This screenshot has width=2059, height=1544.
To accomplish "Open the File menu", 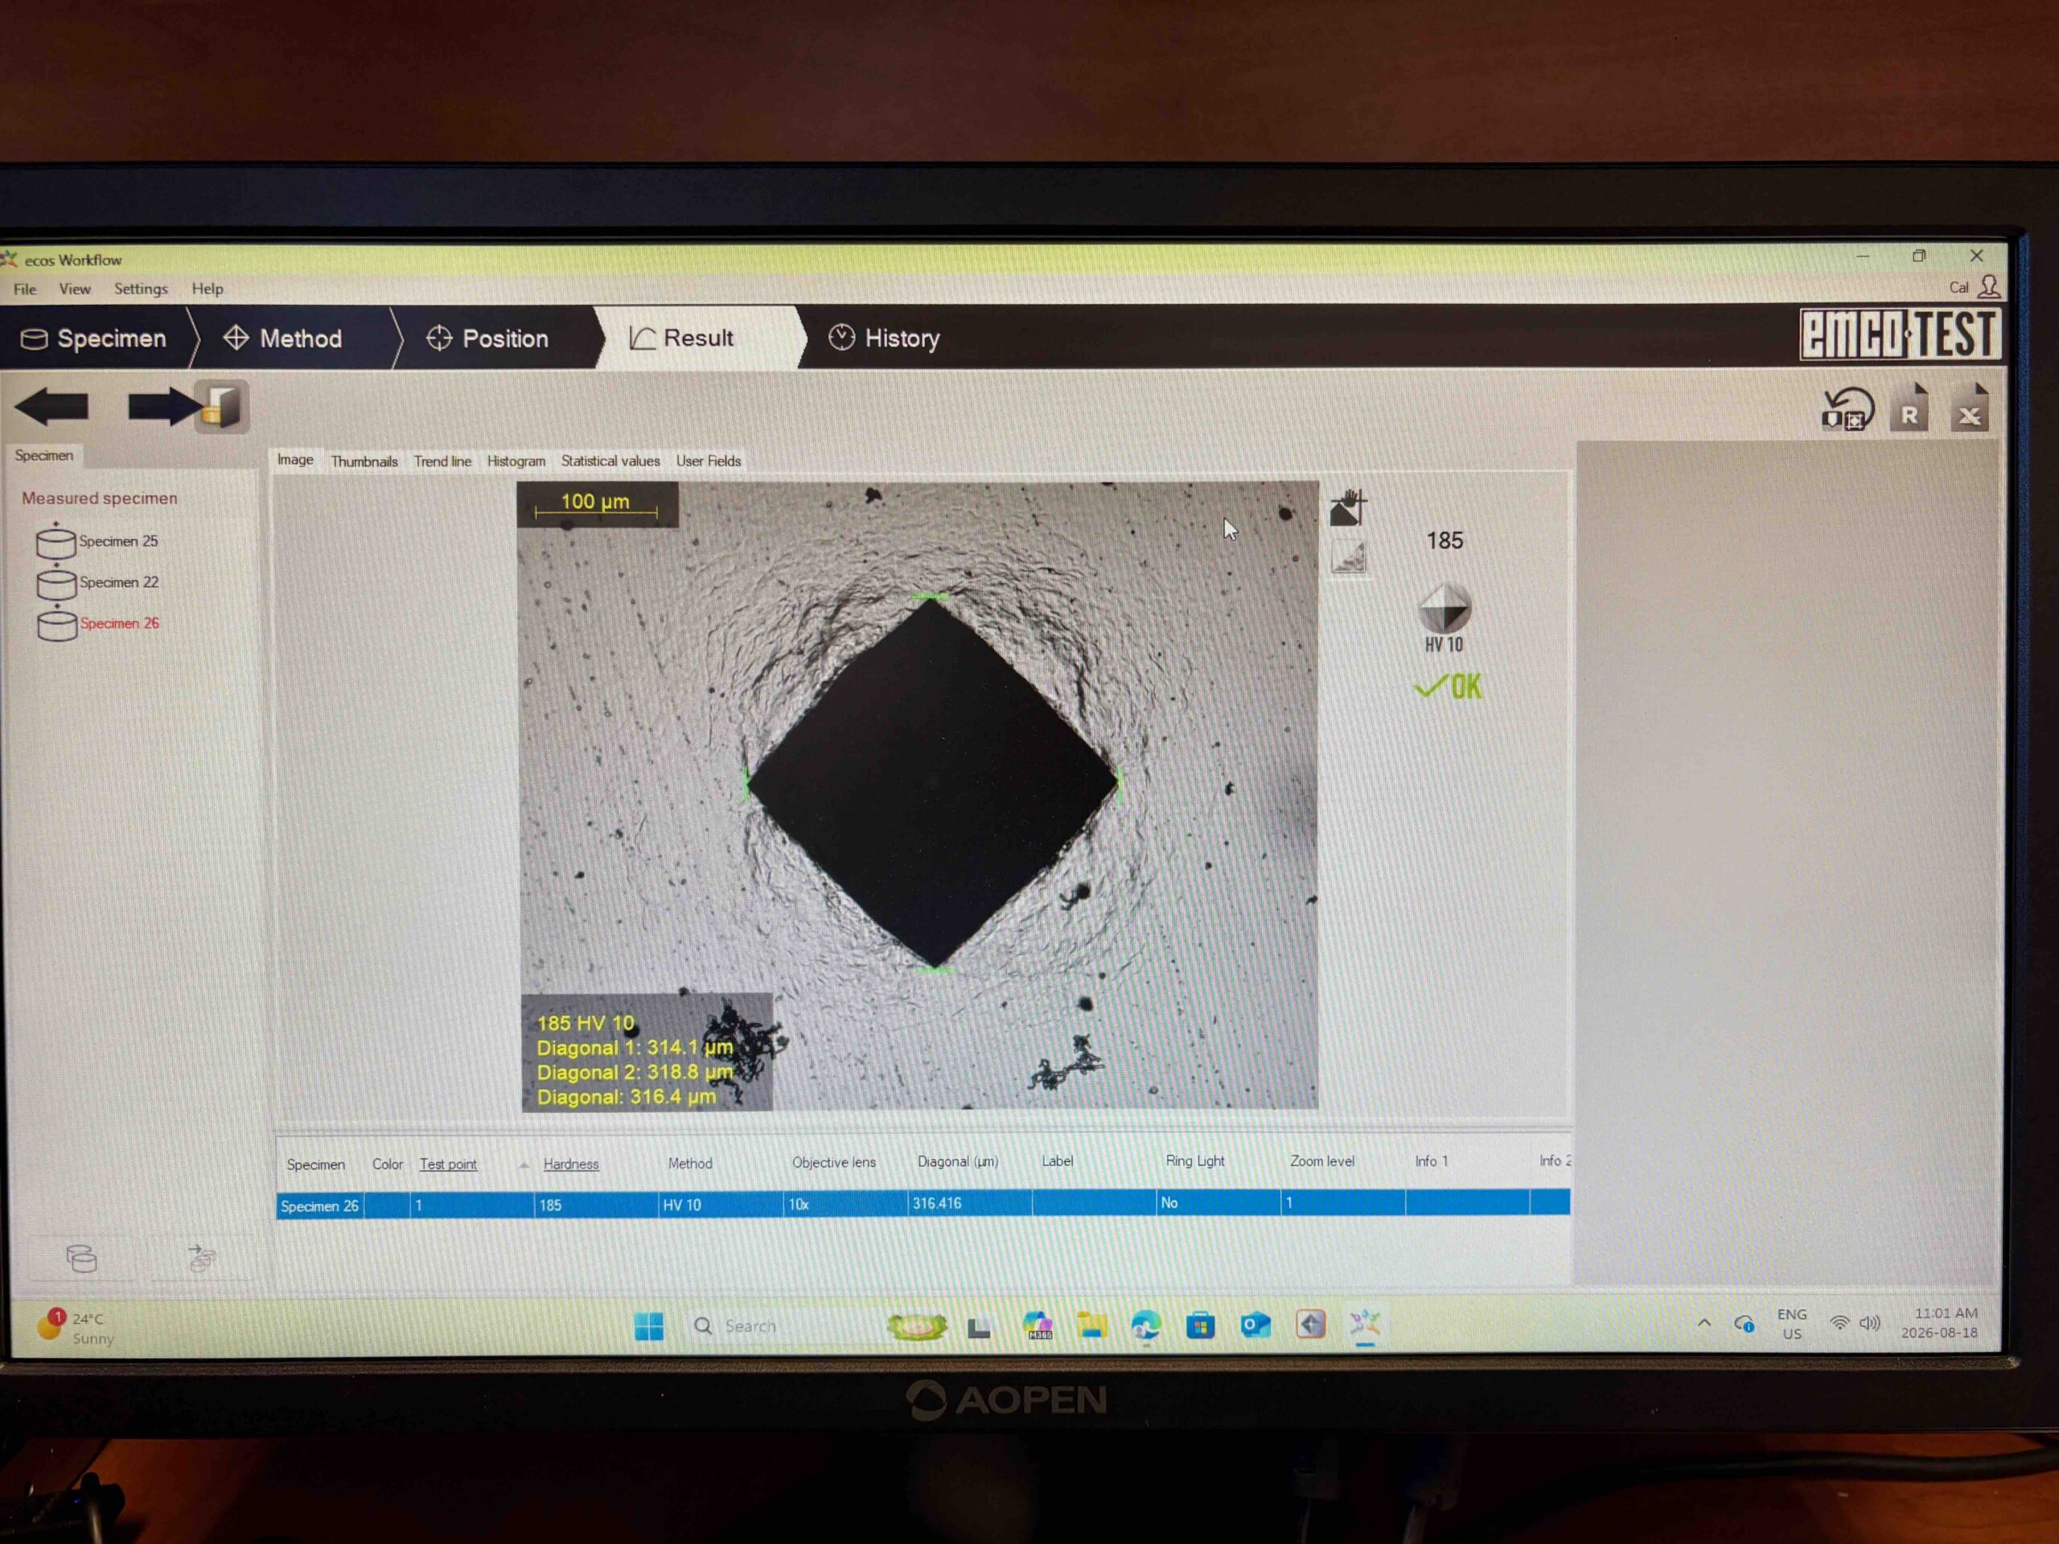I will 25,289.
